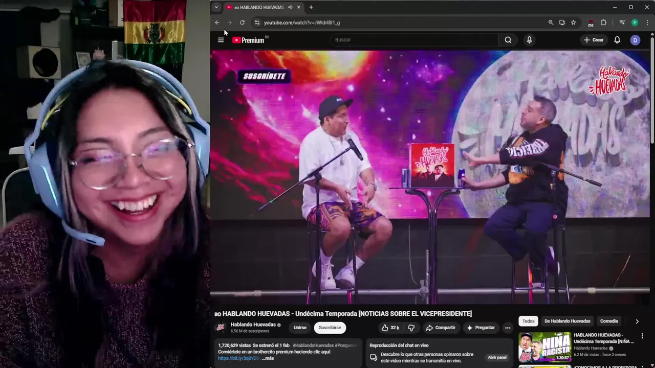Open the extension icon showing 252
The width and height of the screenshot is (655, 368).
click(591, 23)
